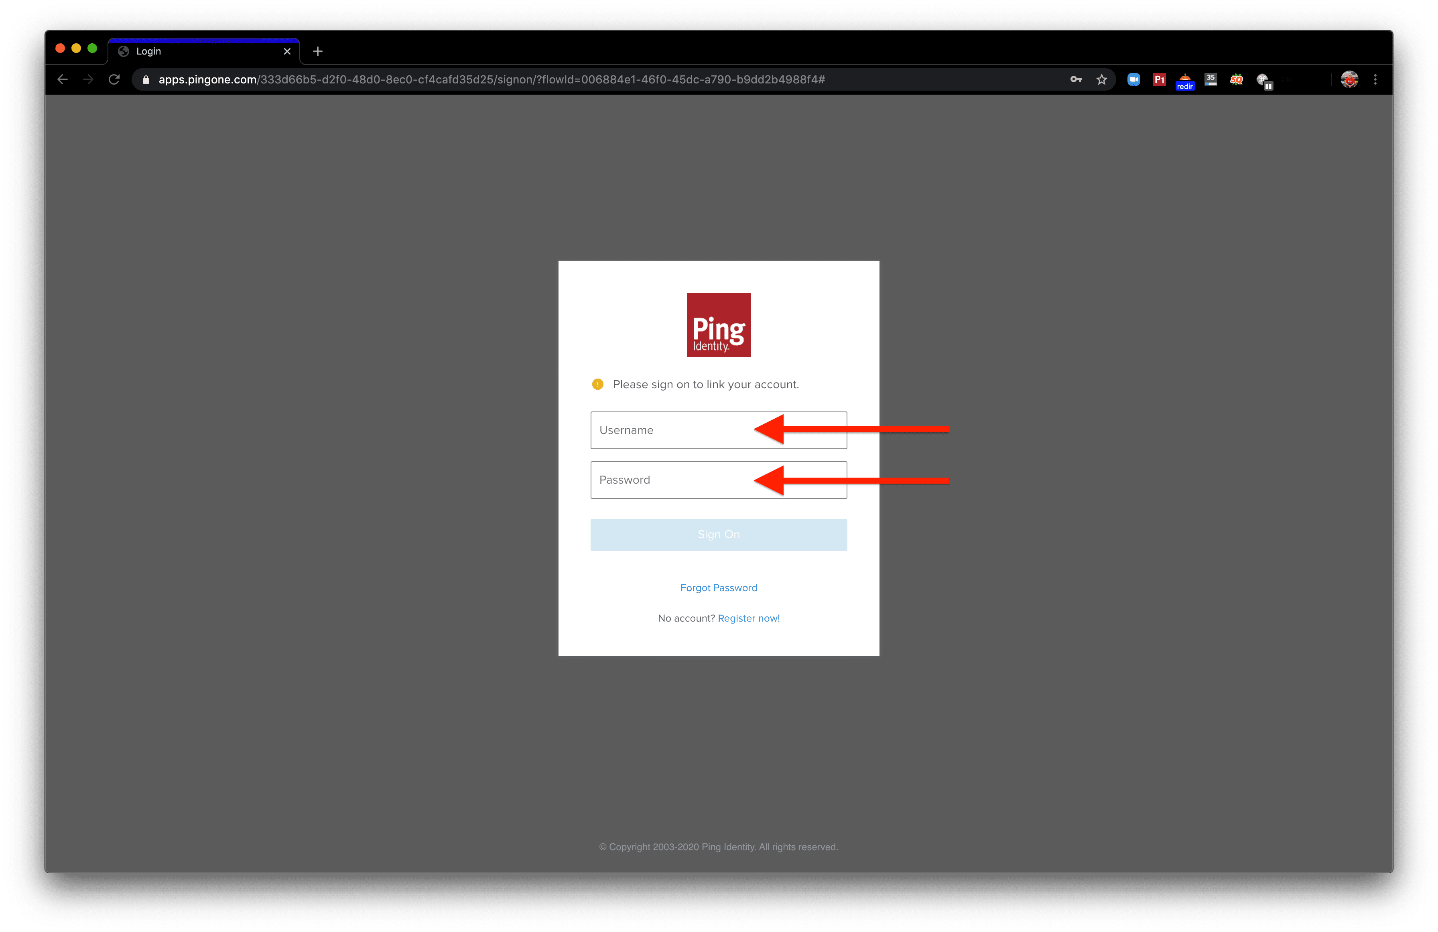
Task: Select the Login tab
Action: coord(203,51)
